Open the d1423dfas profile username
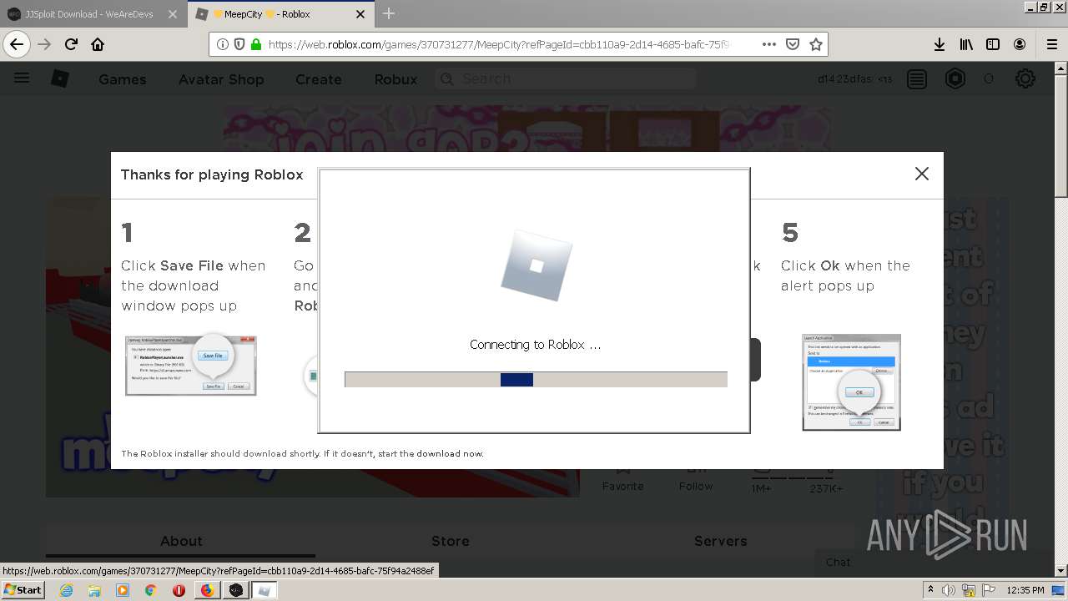 [845, 79]
